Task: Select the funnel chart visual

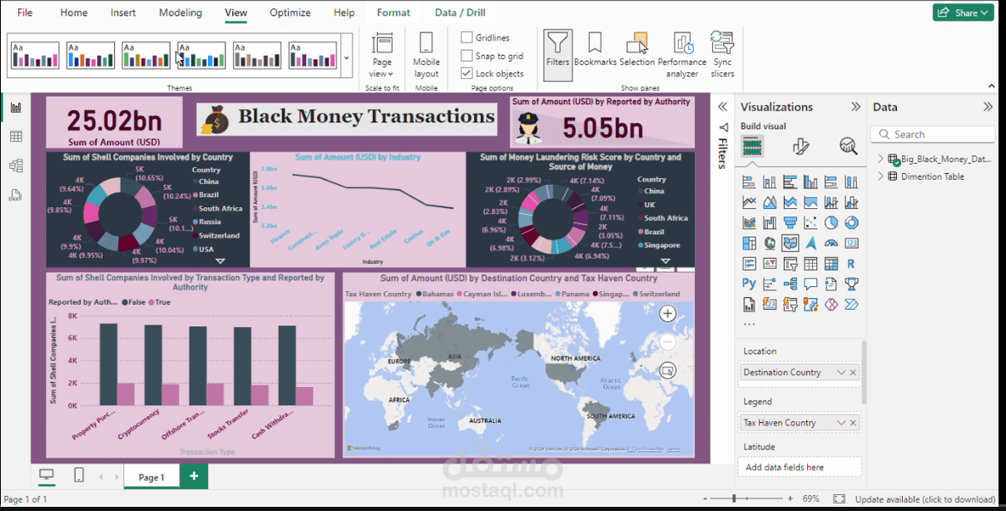Action: pyautogui.click(x=790, y=222)
